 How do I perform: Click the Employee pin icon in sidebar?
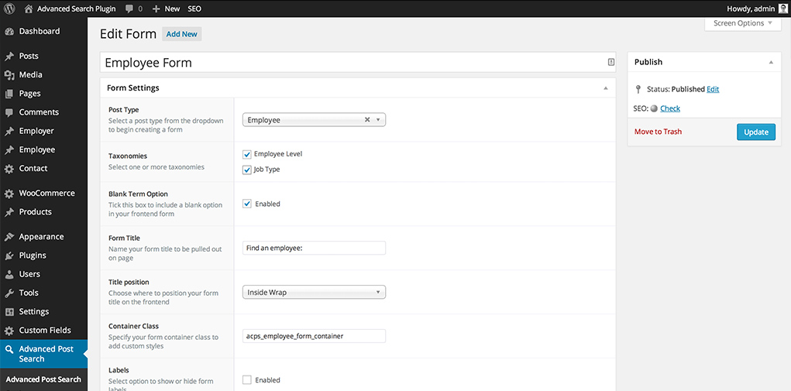pyautogui.click(x=9, y=149)
